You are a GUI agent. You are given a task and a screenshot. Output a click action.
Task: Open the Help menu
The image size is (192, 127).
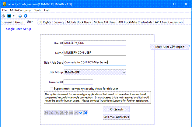click(x=47, y=10)
